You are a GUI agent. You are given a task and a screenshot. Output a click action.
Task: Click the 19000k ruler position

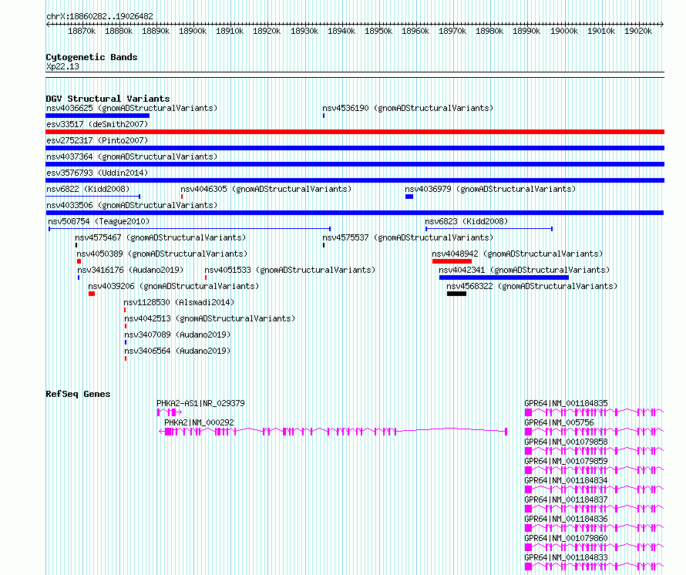click(564, 32)
